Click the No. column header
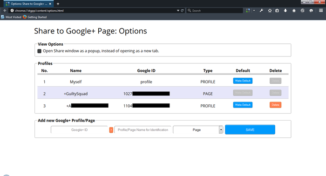Screen dimensions: 326x176 (45, 71)
